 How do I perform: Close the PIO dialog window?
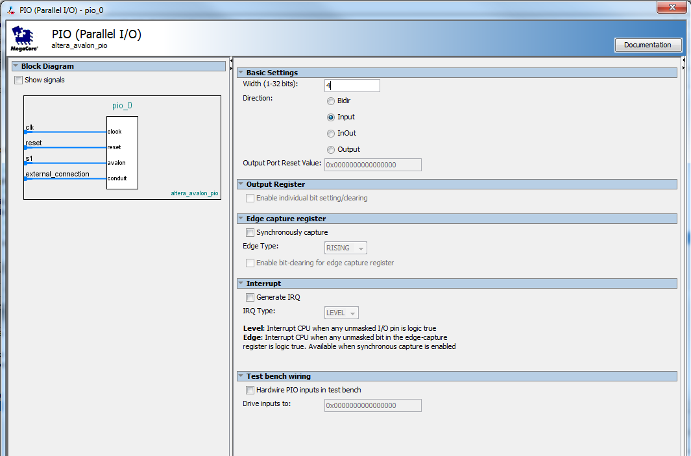pos(672,7)
